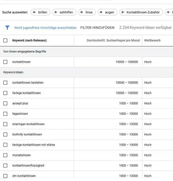Sort by 'Durchschnittl. Suchanfragen pro Monat' header
The height and width of the screenshot is (181, 173).
pyautogui.click(x=113, y=40)
